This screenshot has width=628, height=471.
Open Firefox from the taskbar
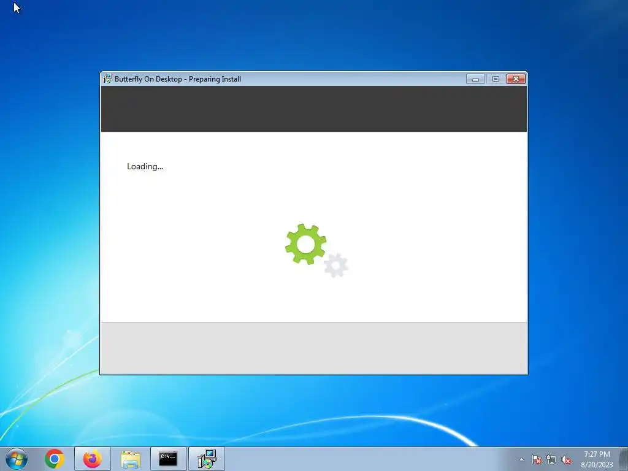(93, 459)
